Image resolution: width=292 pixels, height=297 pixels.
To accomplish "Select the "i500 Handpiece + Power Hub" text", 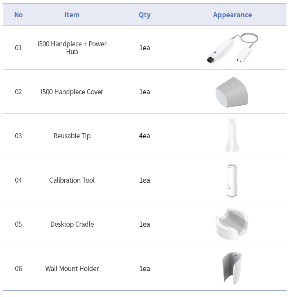I will [x=72, y=48].
